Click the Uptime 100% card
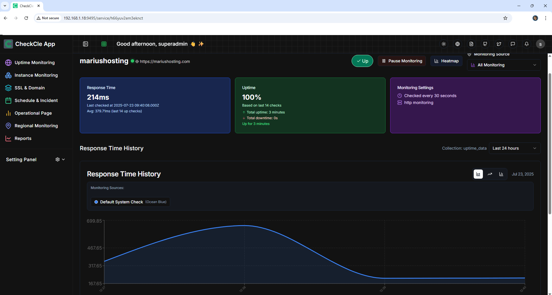The height and width of the screenshot is (295, 552). [310, 105]
